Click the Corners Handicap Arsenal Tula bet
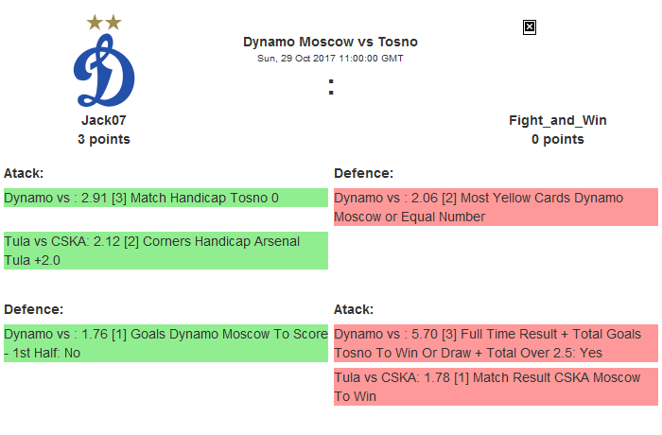The image size is (662, 435). point(165,251)
